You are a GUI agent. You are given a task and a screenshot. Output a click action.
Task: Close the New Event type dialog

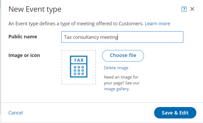(x=192, y=9)
